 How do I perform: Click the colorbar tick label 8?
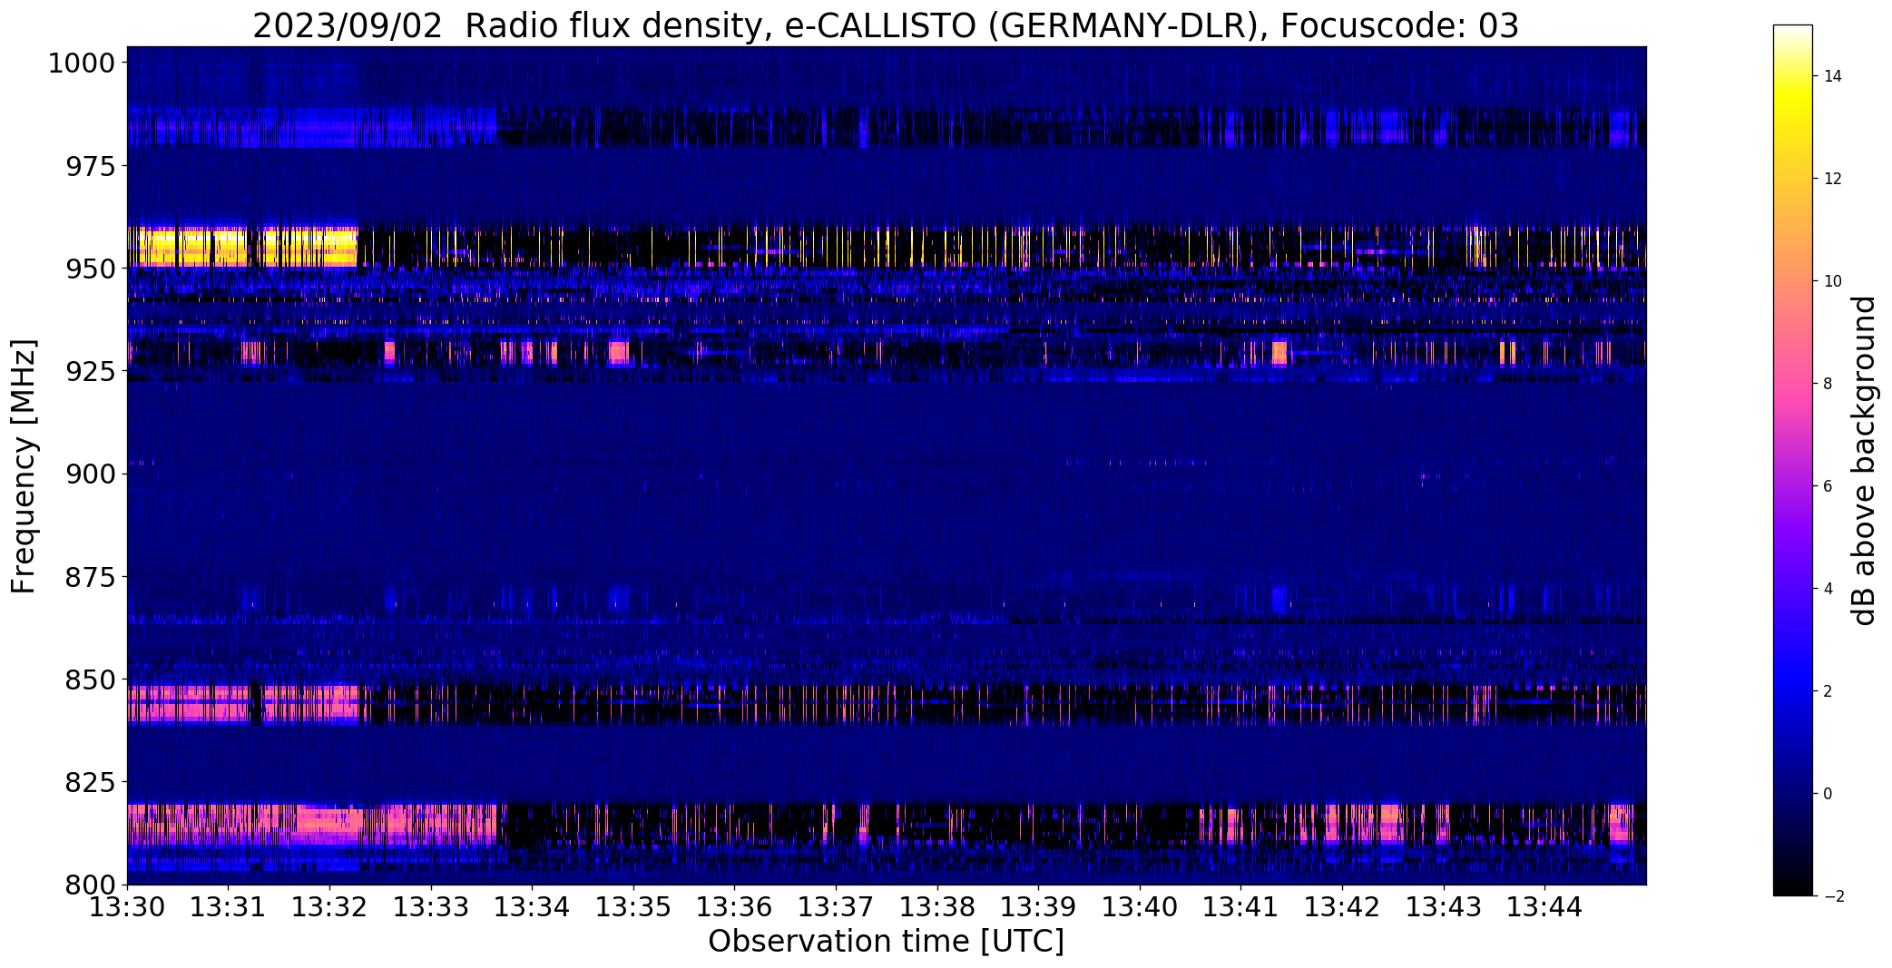click(x=1828, y=384)
